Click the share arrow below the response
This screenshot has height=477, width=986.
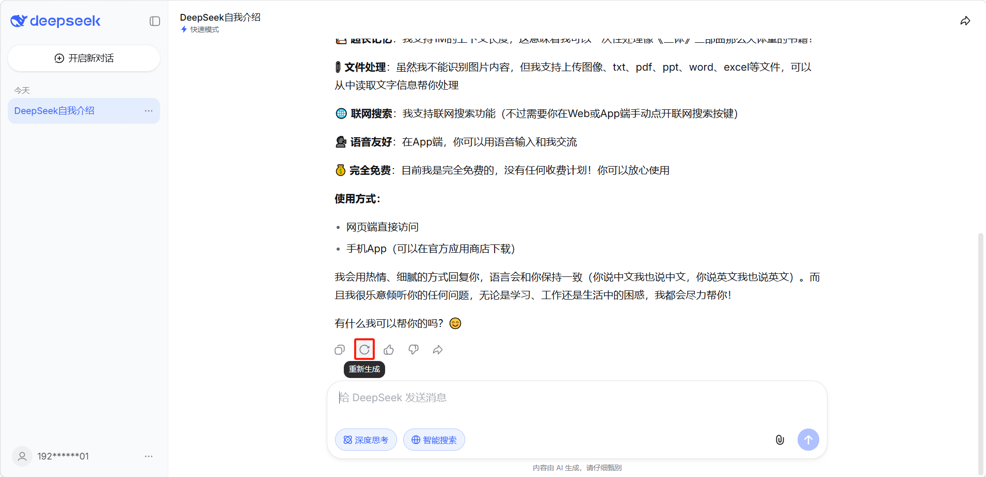click(438, 350)
